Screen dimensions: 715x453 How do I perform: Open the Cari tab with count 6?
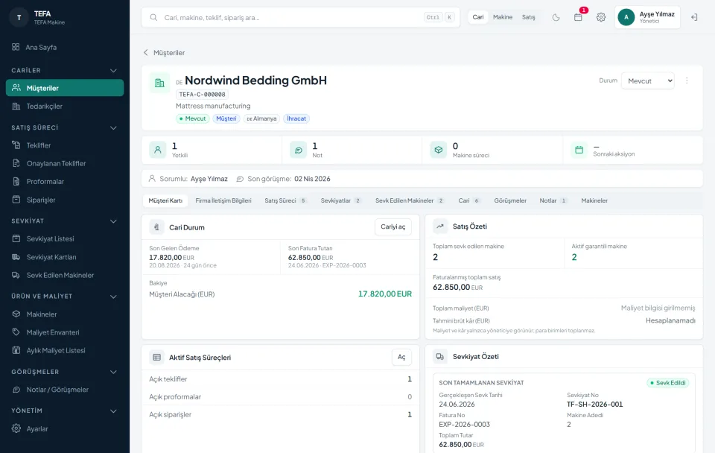click(x=468, y=200)
